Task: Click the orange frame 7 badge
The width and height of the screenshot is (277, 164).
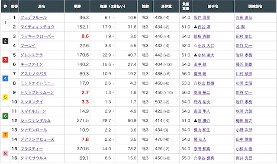Action: [x=5, y=135]
